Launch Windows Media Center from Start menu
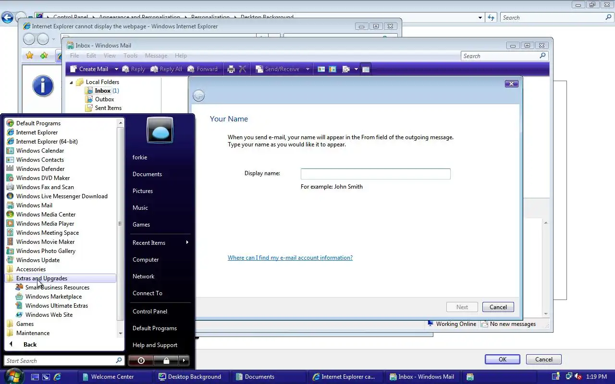Viewport: 615px width, 384px height. pyautogui.click(x=61, y=215)
